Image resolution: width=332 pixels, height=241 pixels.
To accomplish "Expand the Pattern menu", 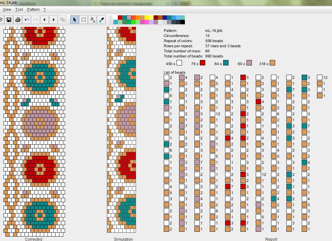I will (33, 10).
